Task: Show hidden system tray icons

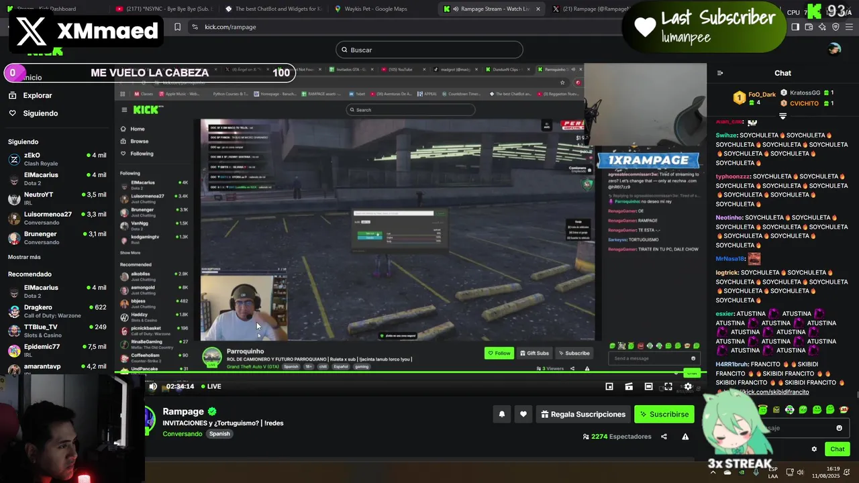Action: pos(713,472)
